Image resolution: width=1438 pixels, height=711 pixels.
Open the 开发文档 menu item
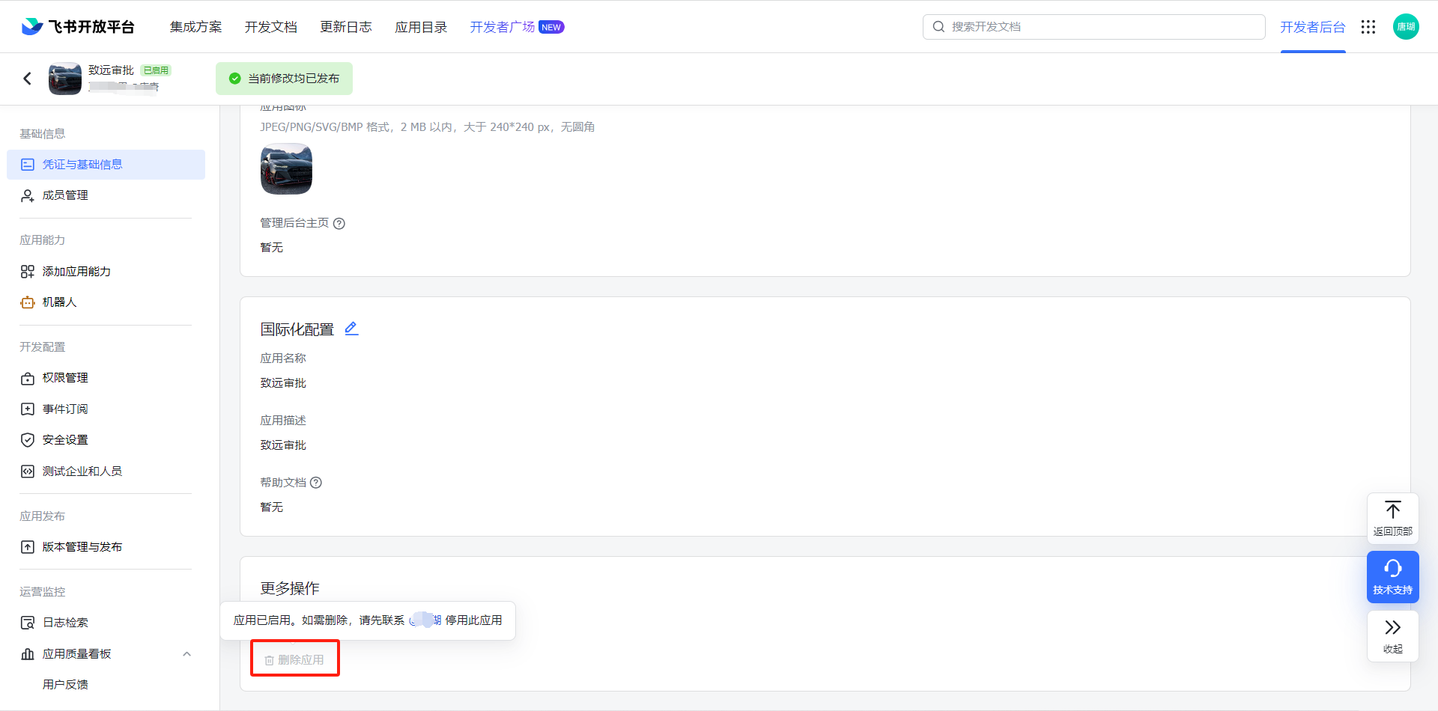271,27
